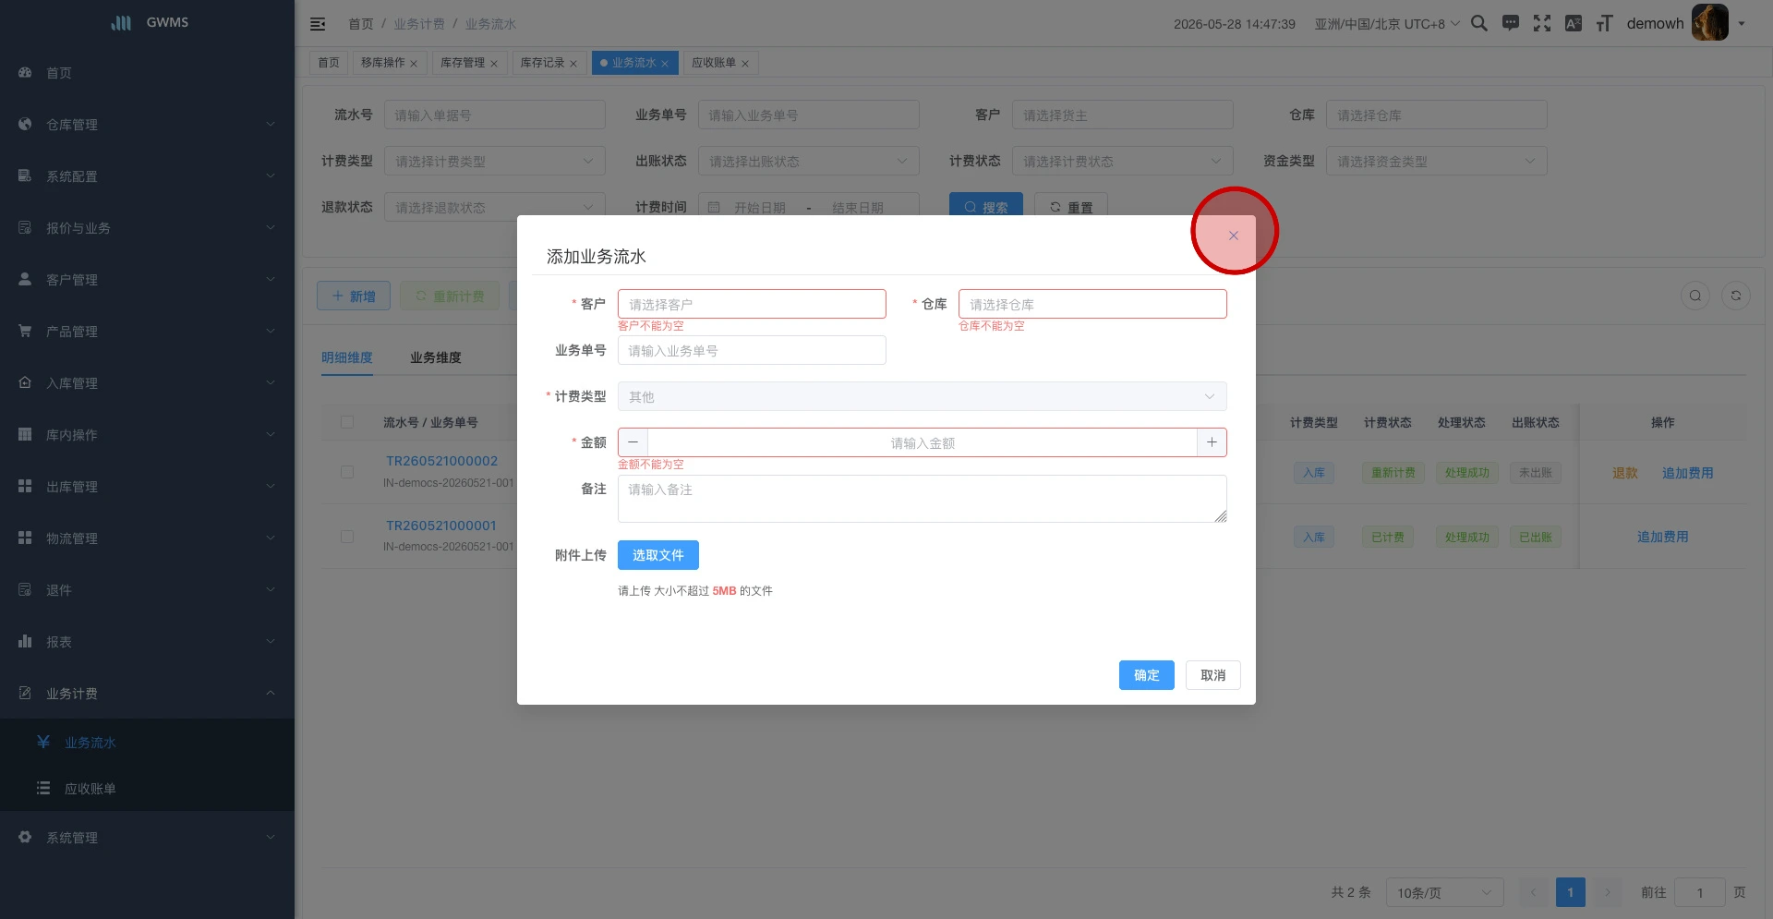Open the user menu caret next to avatar
The image size is (1773, 919).
[x=1742, y=24]
